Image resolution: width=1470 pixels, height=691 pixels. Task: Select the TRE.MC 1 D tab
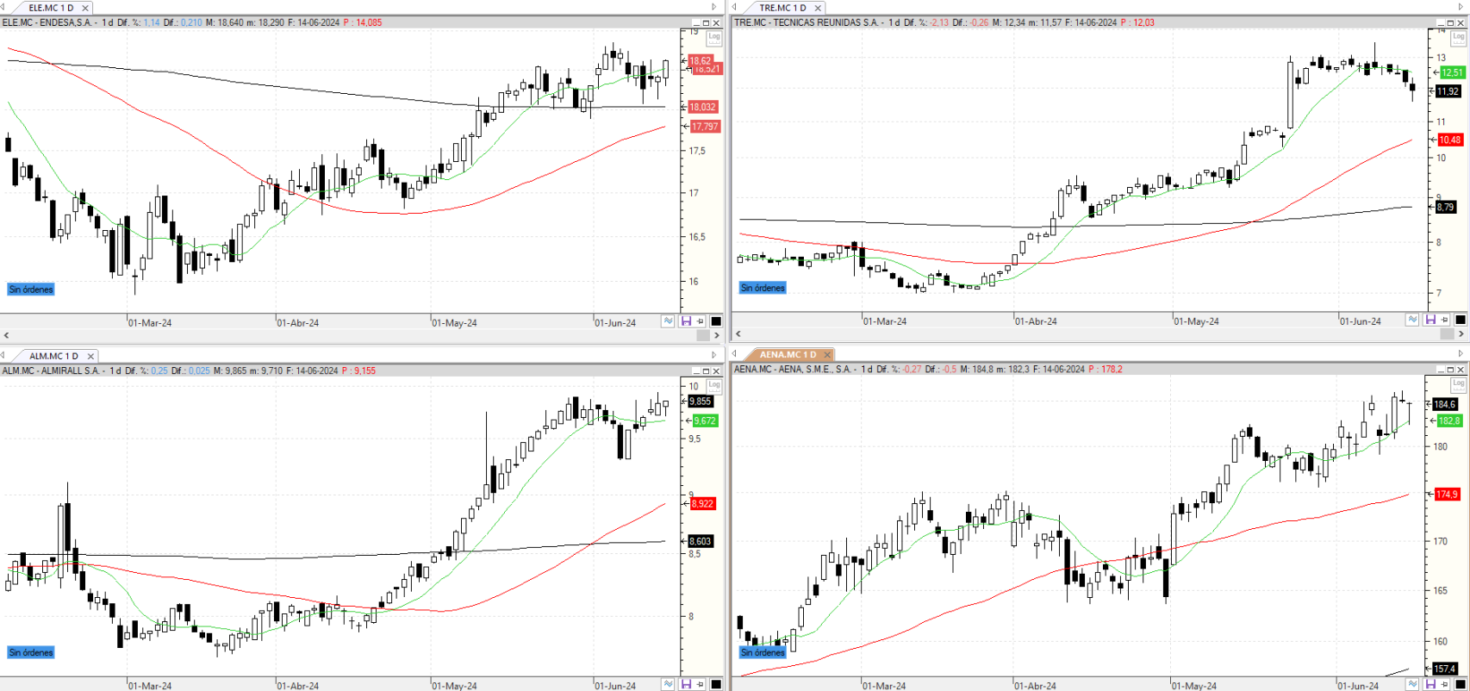coord(782,8)
